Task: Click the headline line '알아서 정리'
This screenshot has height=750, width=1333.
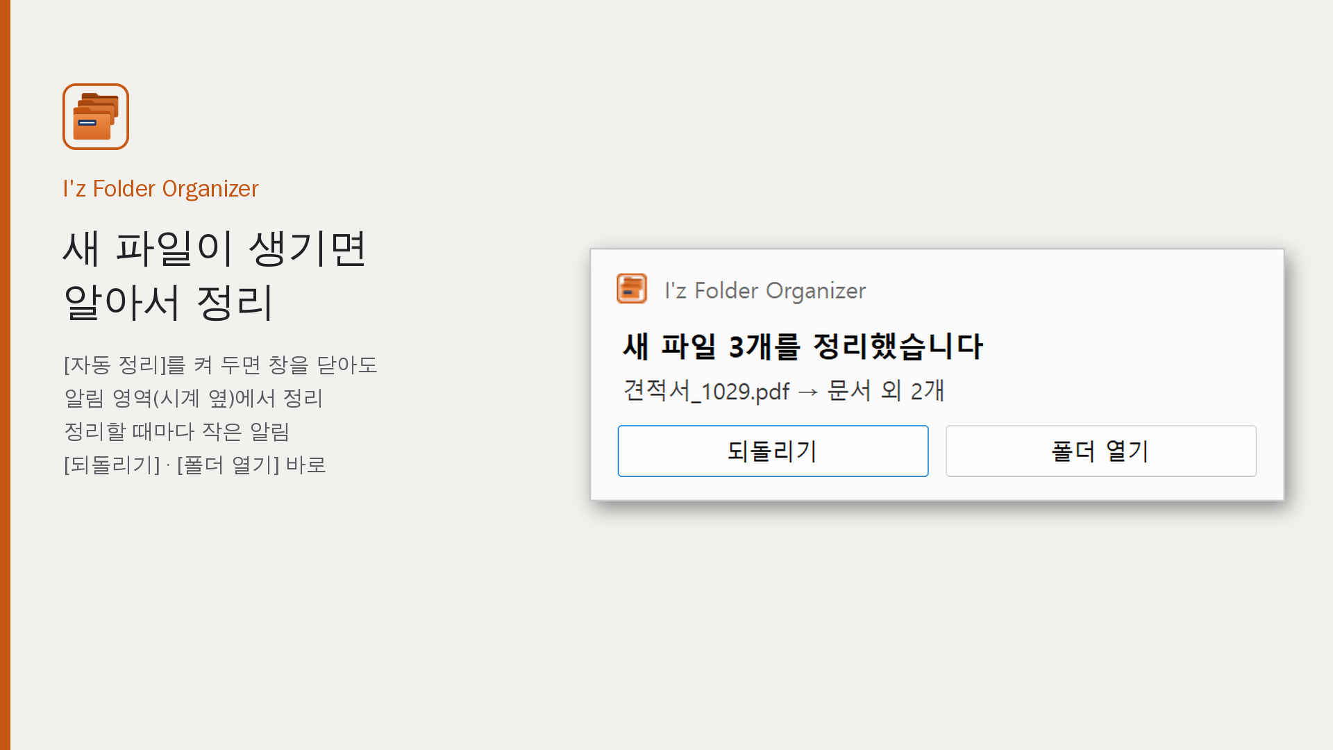Action: tap(168, 303)
